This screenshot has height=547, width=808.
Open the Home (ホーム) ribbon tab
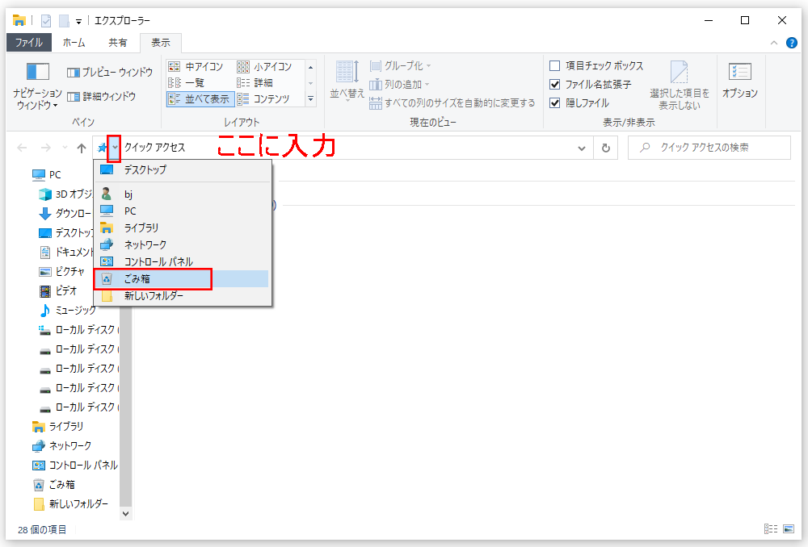74,43
